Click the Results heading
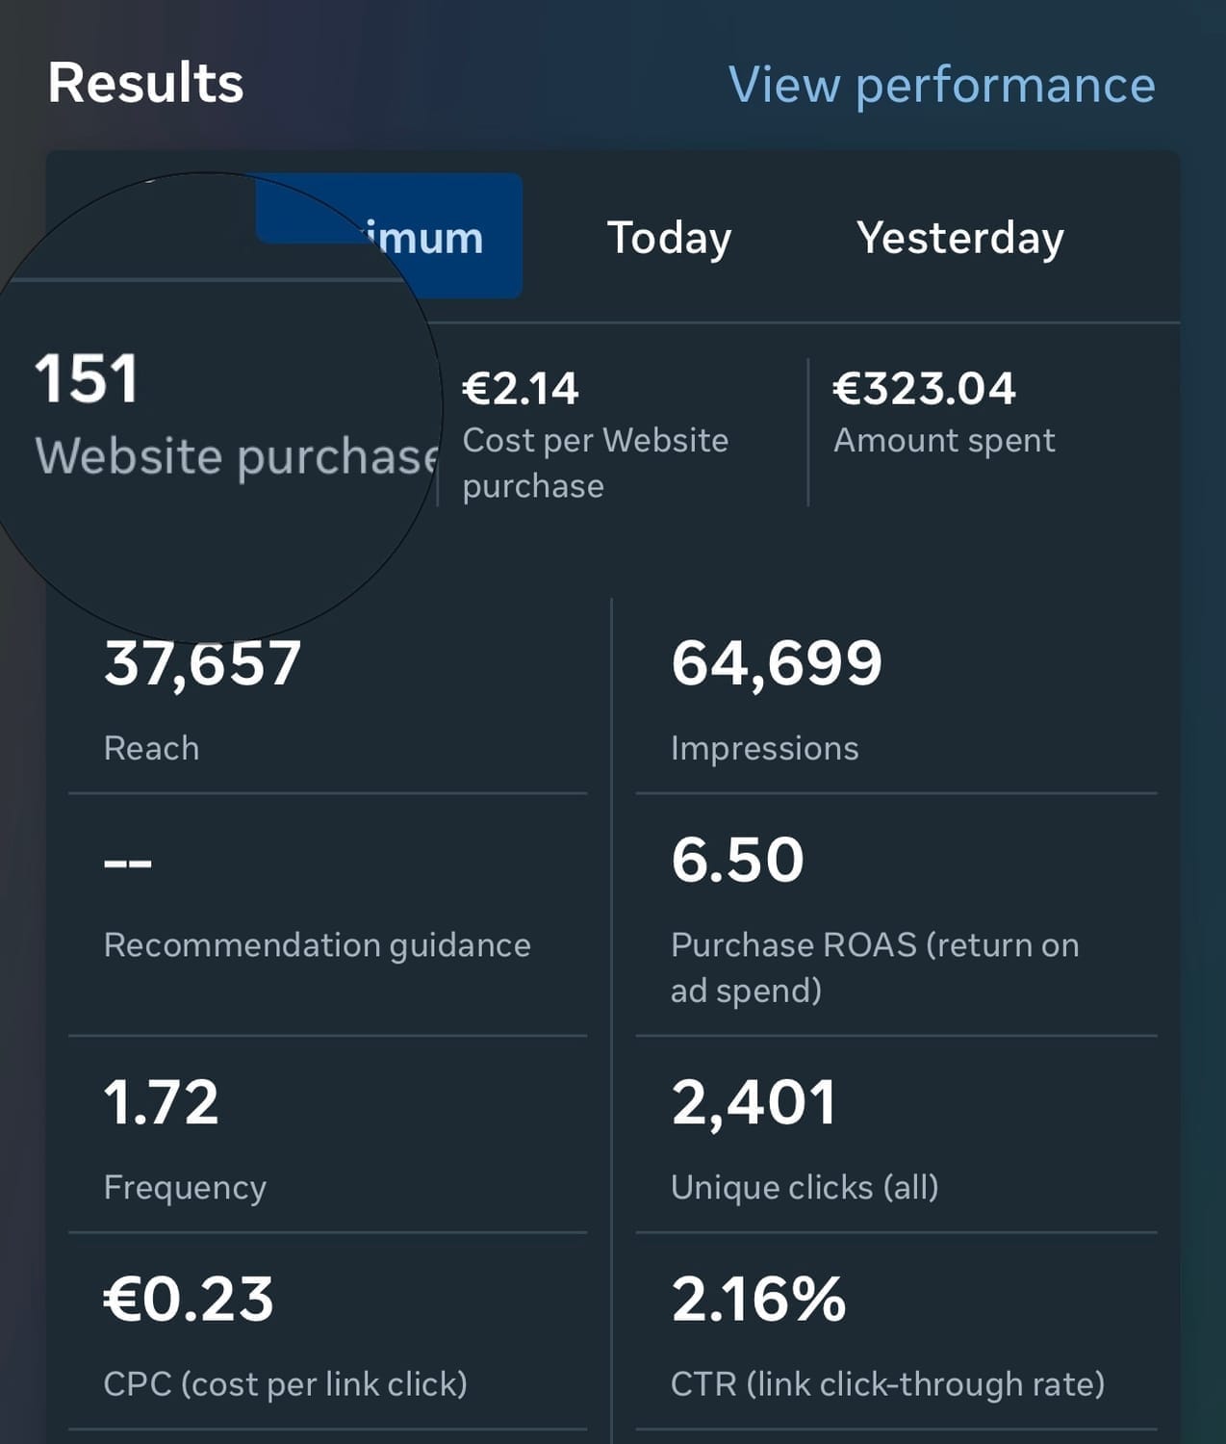 pyautogui.click(x=145, y=83)
